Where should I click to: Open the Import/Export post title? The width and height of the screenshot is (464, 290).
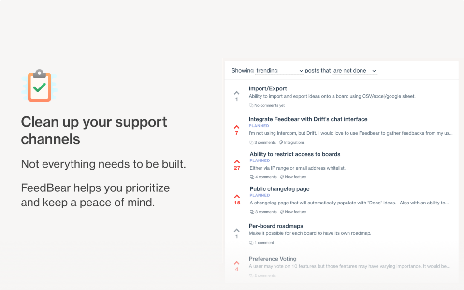click(268, 88)
